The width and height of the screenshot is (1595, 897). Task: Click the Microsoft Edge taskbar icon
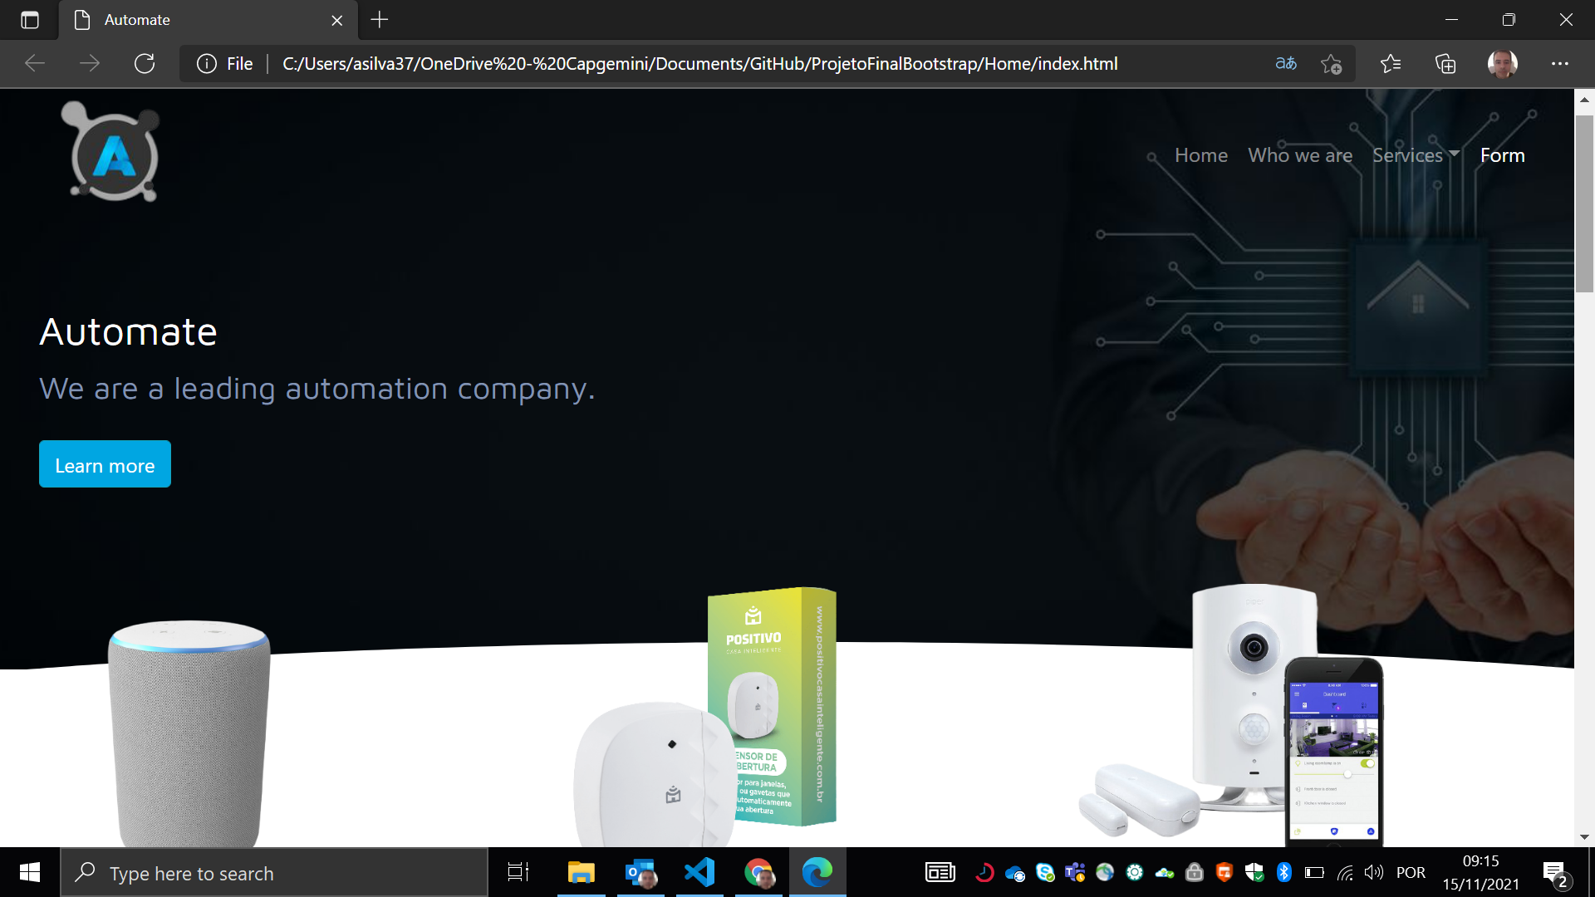(x=817, y=872)
